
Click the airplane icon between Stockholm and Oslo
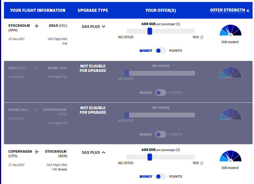click(x=37, y=26)
